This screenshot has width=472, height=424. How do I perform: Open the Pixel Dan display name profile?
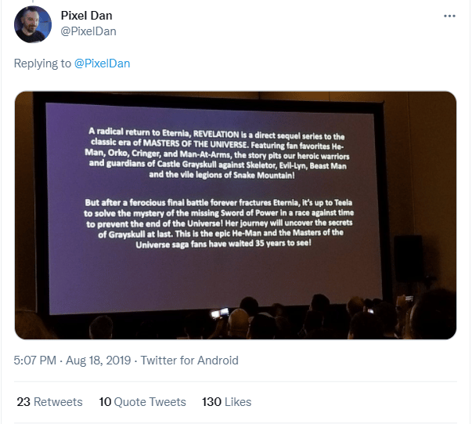click(x=87, y=16)
